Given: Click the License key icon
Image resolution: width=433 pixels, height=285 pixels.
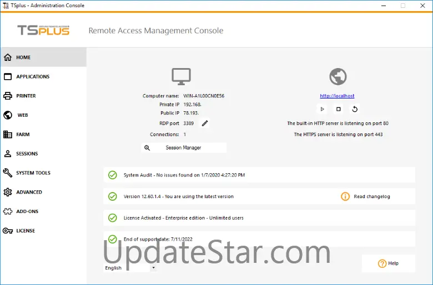Looking at the screenshot, I should pos(8,231).
